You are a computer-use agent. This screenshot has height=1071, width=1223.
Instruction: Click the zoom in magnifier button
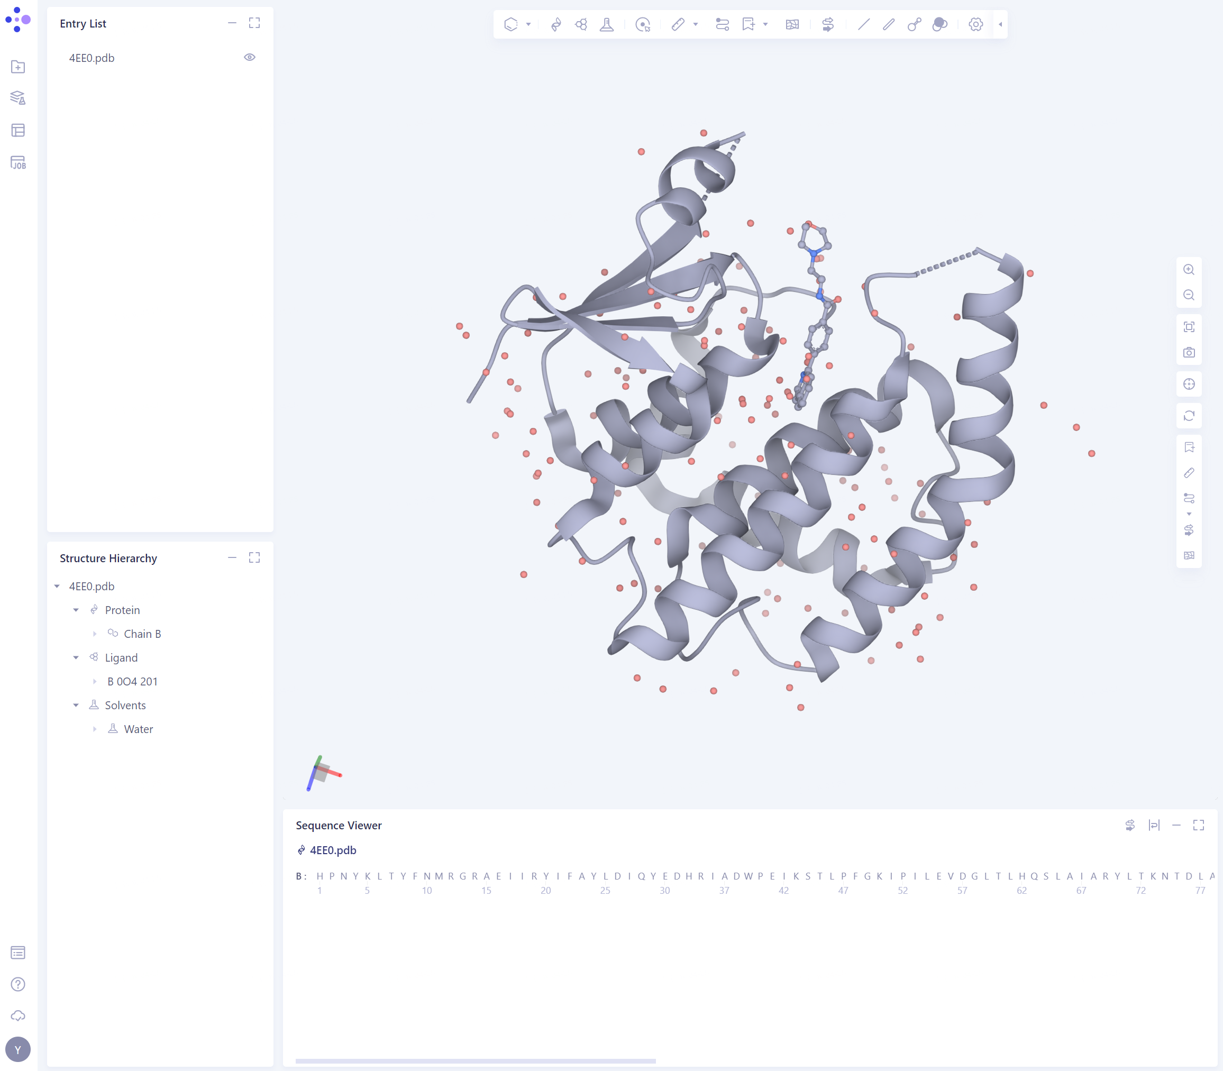(x=1188, y=270)
